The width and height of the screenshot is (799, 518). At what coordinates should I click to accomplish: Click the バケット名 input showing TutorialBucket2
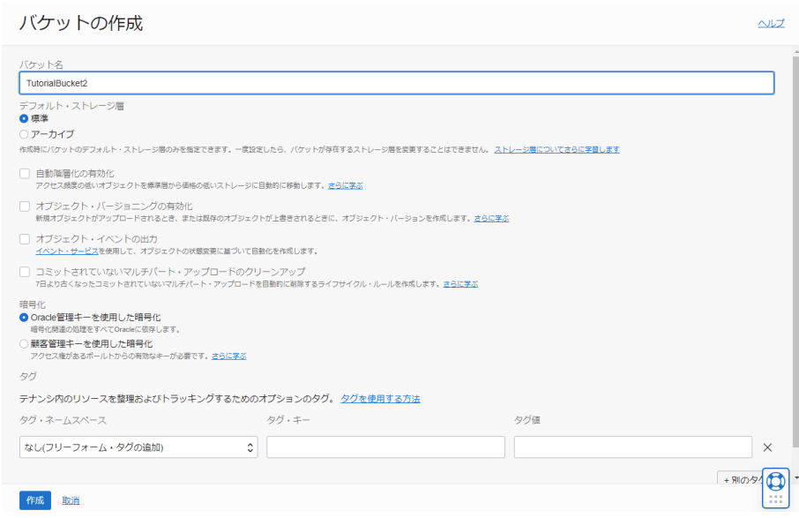point(397,82)
